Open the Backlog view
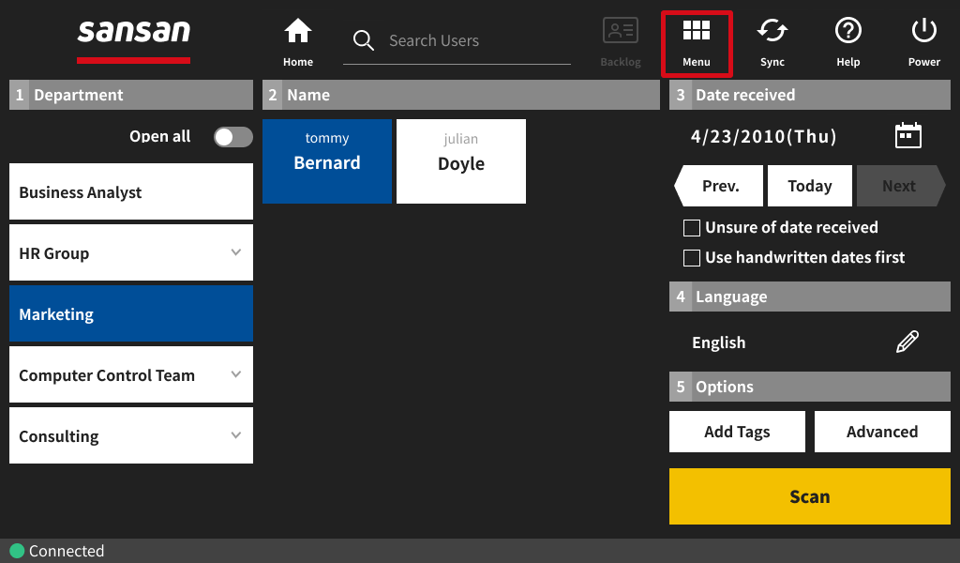960x563 pixels. click(621, 43)
